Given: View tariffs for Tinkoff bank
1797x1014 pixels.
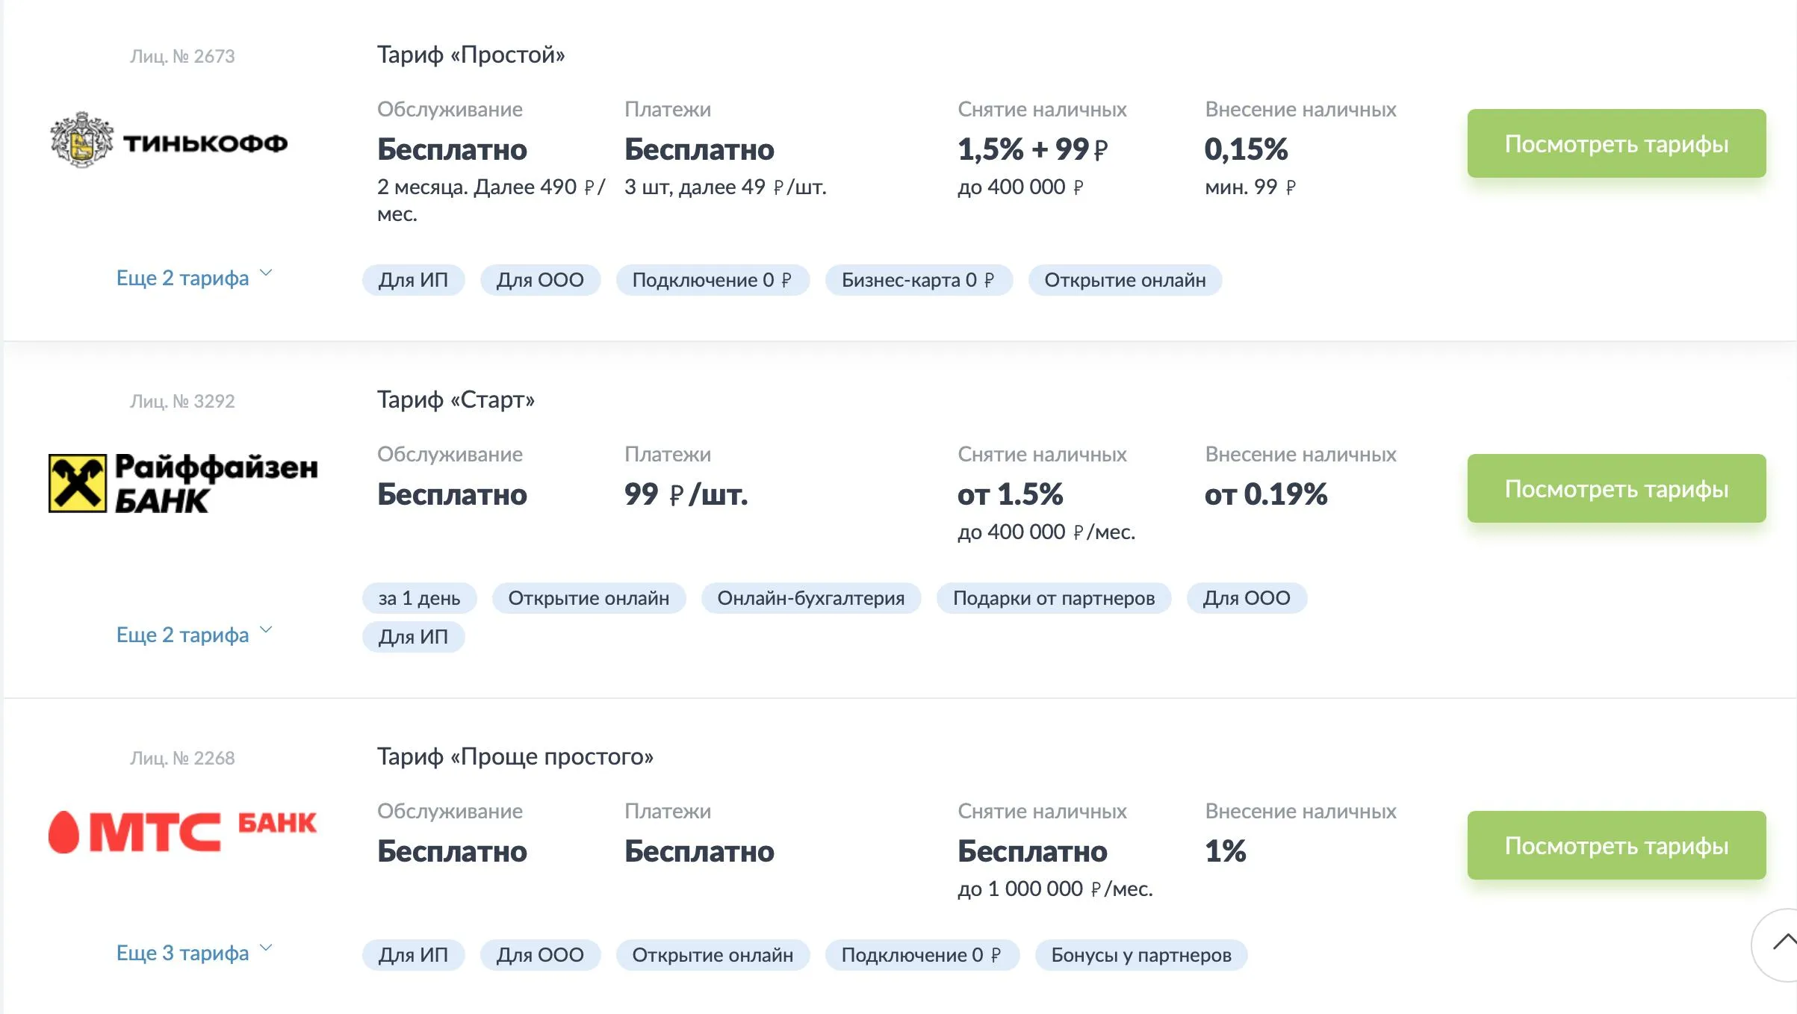Looking at the screenshot, I should (x=1616, y=143).
